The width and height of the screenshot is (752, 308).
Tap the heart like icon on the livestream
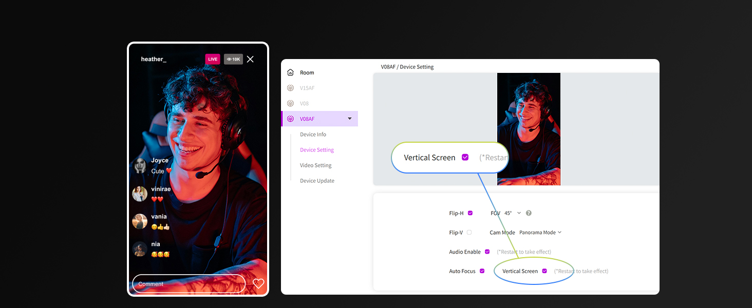(258, 283)
